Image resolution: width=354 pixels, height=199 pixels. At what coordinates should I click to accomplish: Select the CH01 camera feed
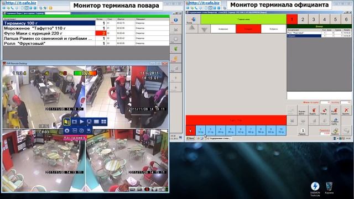(44, 97)
